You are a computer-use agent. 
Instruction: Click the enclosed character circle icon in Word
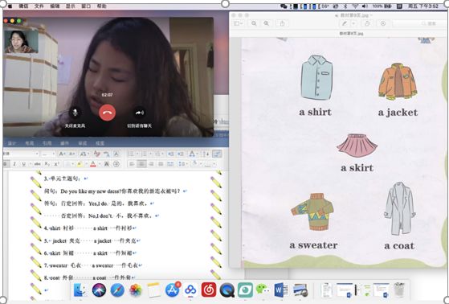(x=116, y=164)
